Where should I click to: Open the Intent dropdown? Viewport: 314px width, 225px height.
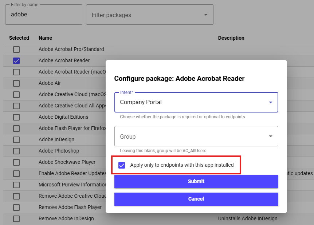pyautogui.click(x=196, y=102)
